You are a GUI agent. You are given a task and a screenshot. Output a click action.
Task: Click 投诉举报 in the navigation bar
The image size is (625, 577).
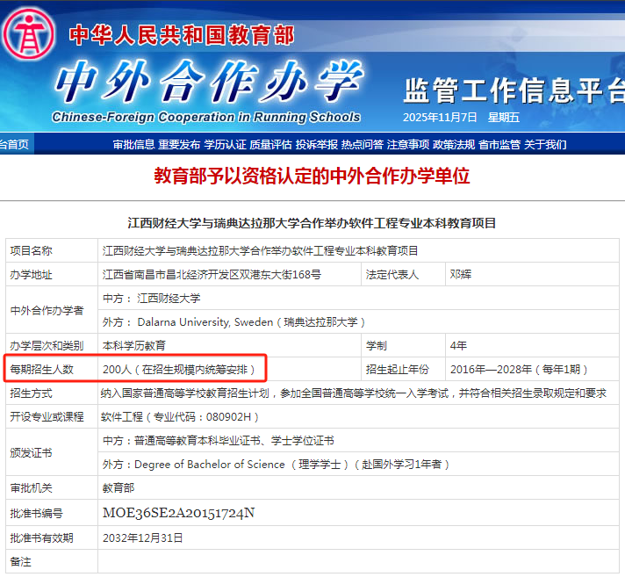pos(316,144)
